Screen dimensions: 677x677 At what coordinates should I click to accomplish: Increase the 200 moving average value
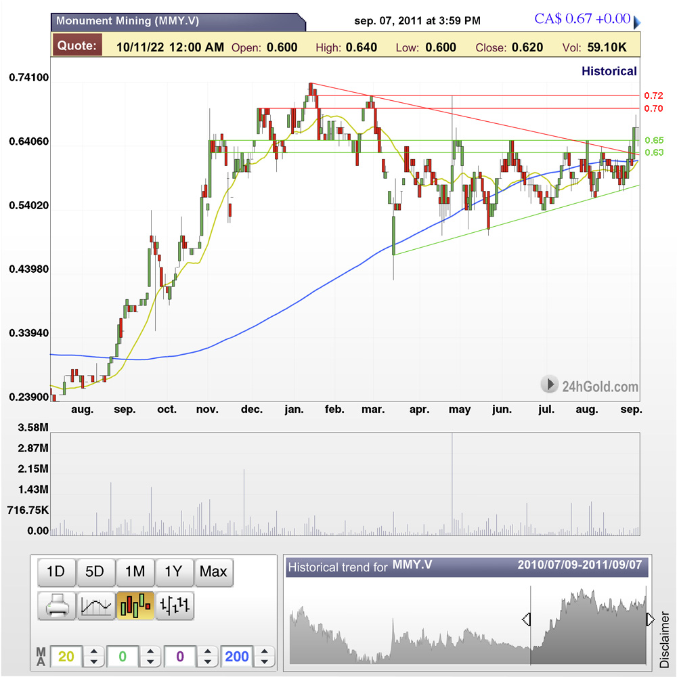pos(265,651)
